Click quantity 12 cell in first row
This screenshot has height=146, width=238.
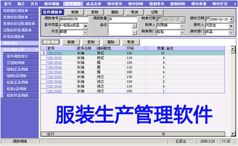pyautogui.click(x=156, y=53)
